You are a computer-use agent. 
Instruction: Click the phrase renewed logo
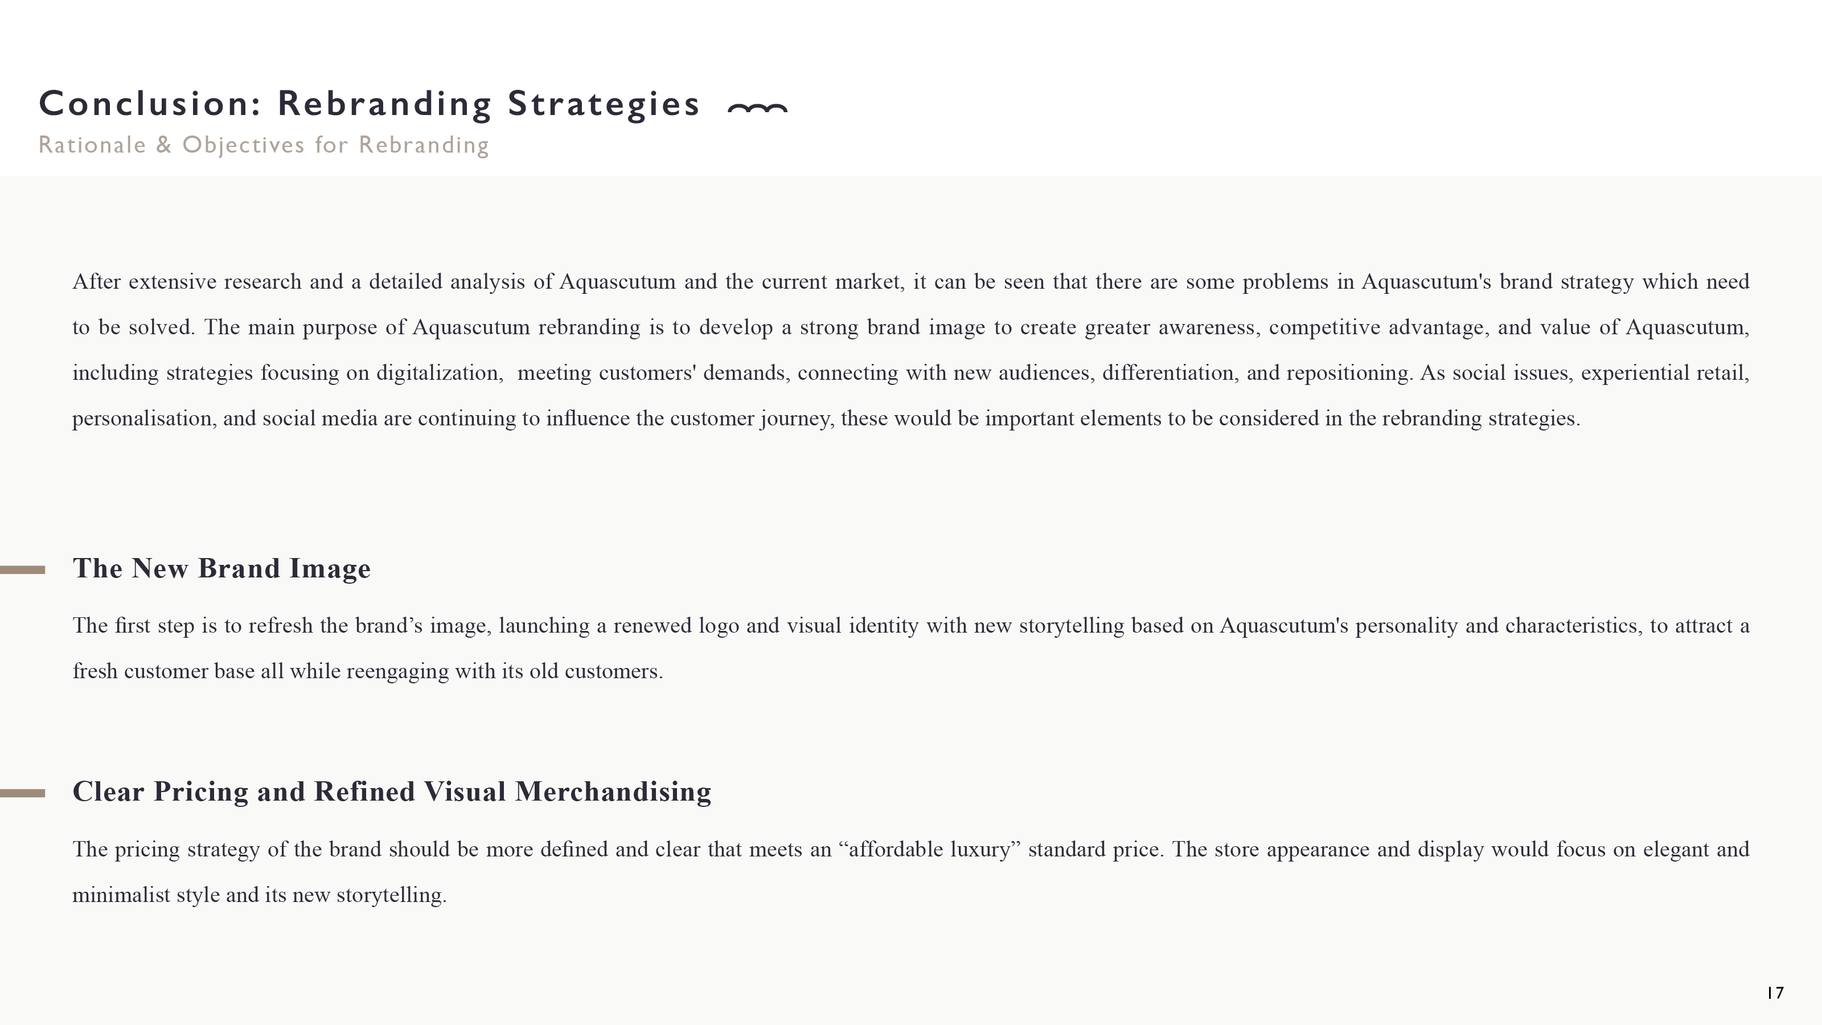pos(675,626)
